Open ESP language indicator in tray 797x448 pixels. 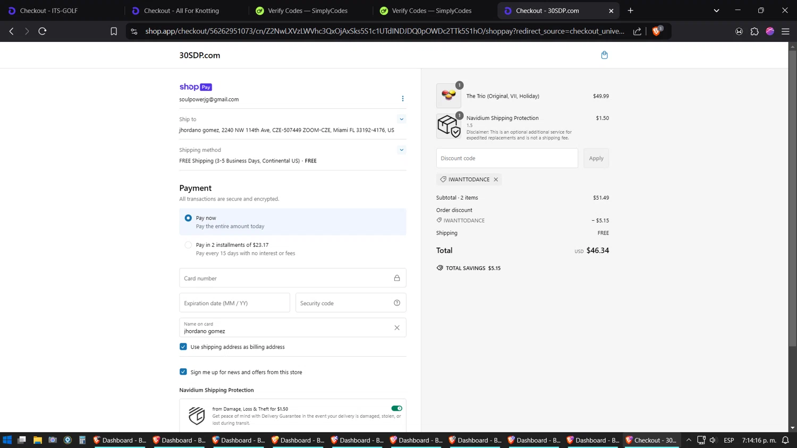pyautogui.click(x=729, y=440)
